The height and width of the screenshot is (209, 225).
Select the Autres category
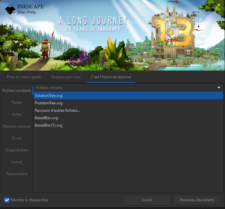(17, 162)
